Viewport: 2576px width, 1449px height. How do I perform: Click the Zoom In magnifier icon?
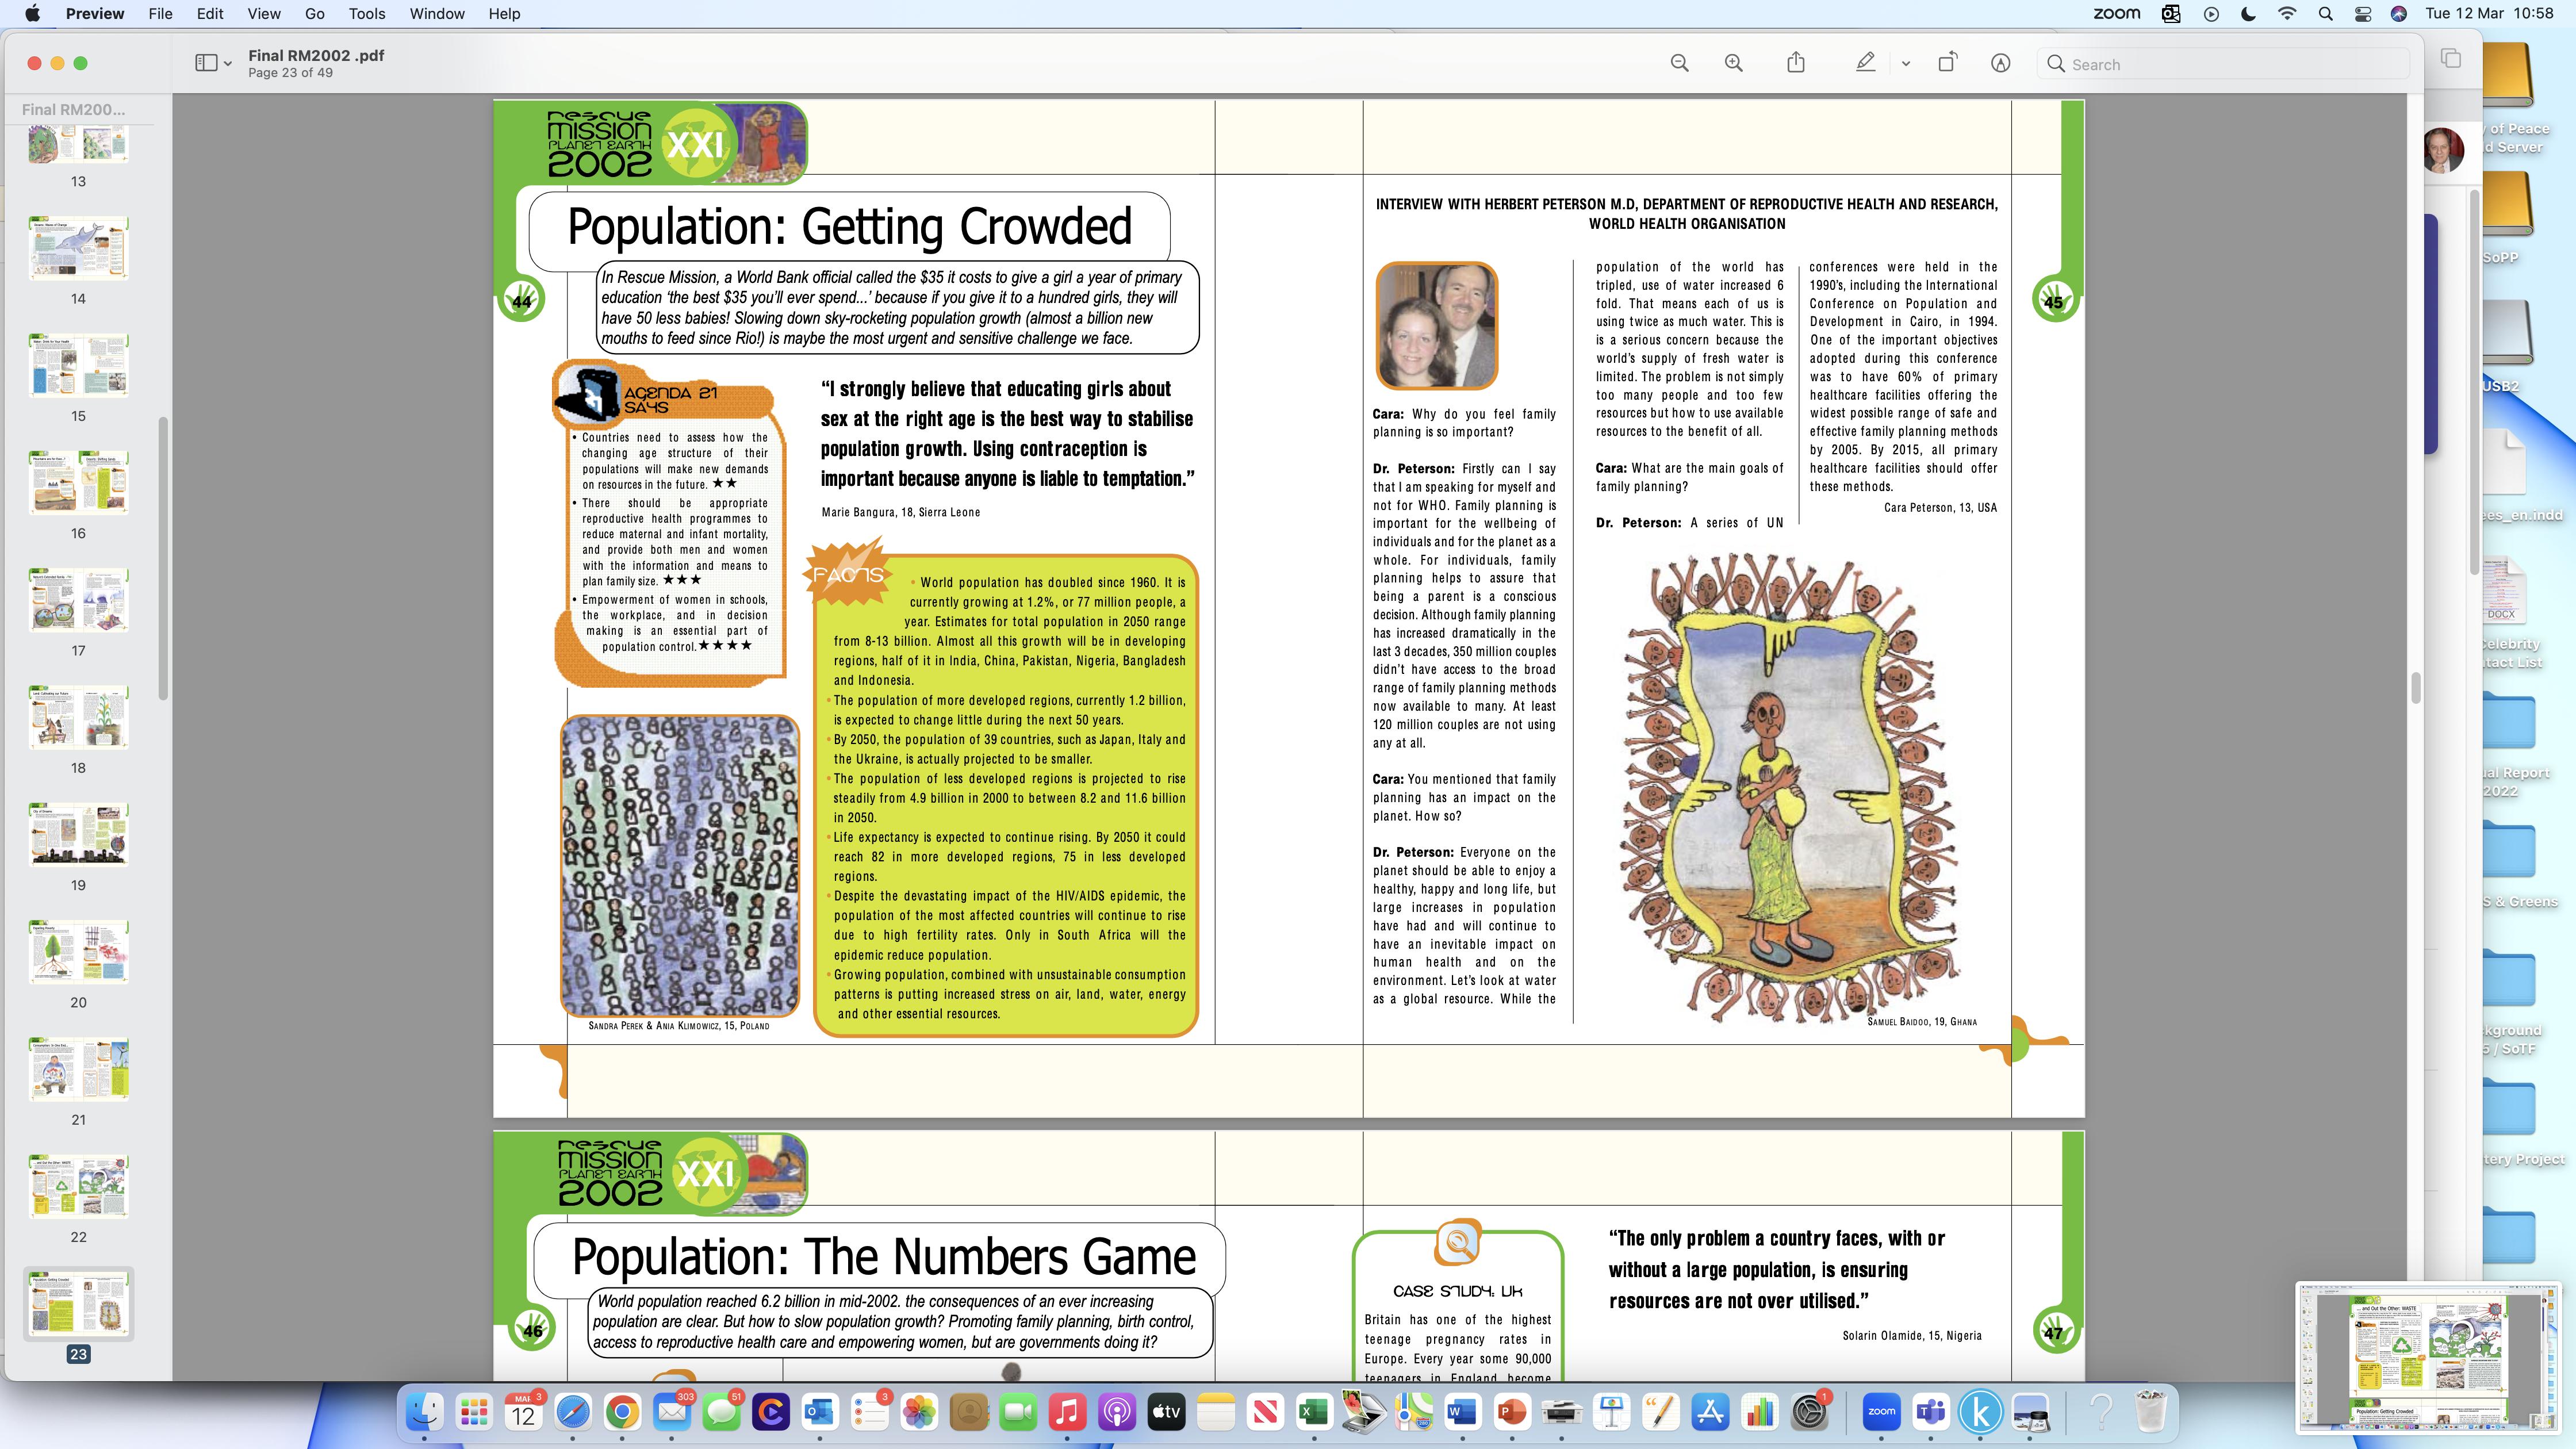click(1733, 63)
